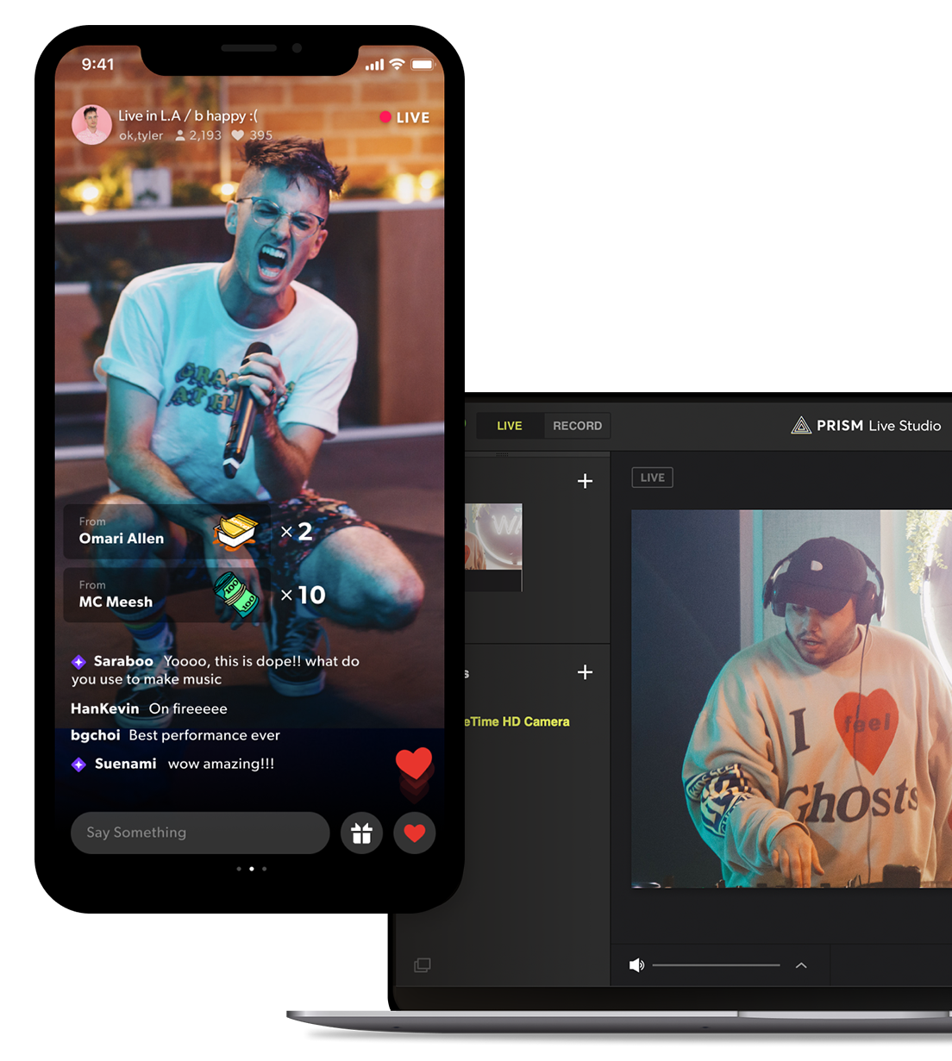The height and width of the screenshot is (1061, 952).
Task: Tap the heart button beside the gift button
Action: click(x=415, y=833)
